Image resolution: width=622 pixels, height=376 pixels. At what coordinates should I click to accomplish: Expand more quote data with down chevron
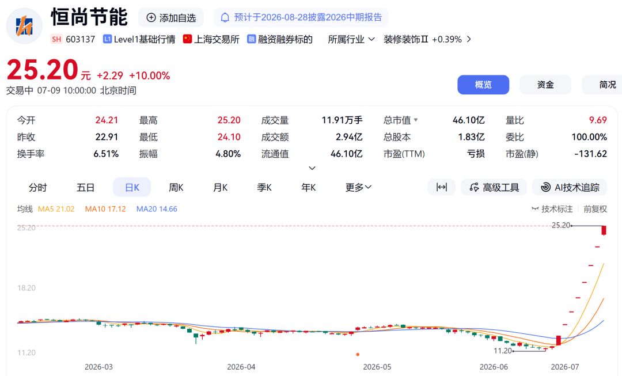(x=312, y=168)
